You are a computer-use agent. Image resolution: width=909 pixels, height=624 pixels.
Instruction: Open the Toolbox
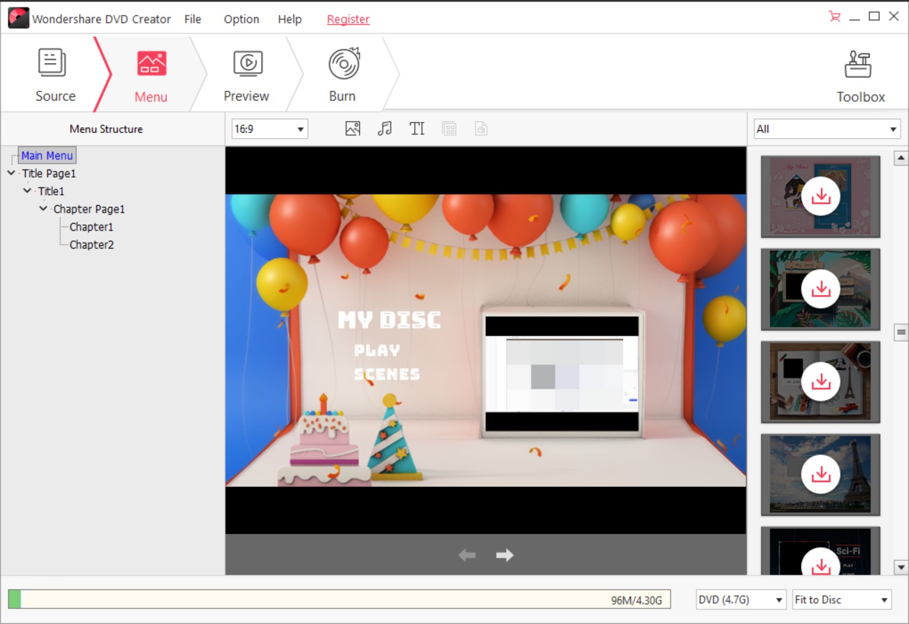(x=860, y=74)
